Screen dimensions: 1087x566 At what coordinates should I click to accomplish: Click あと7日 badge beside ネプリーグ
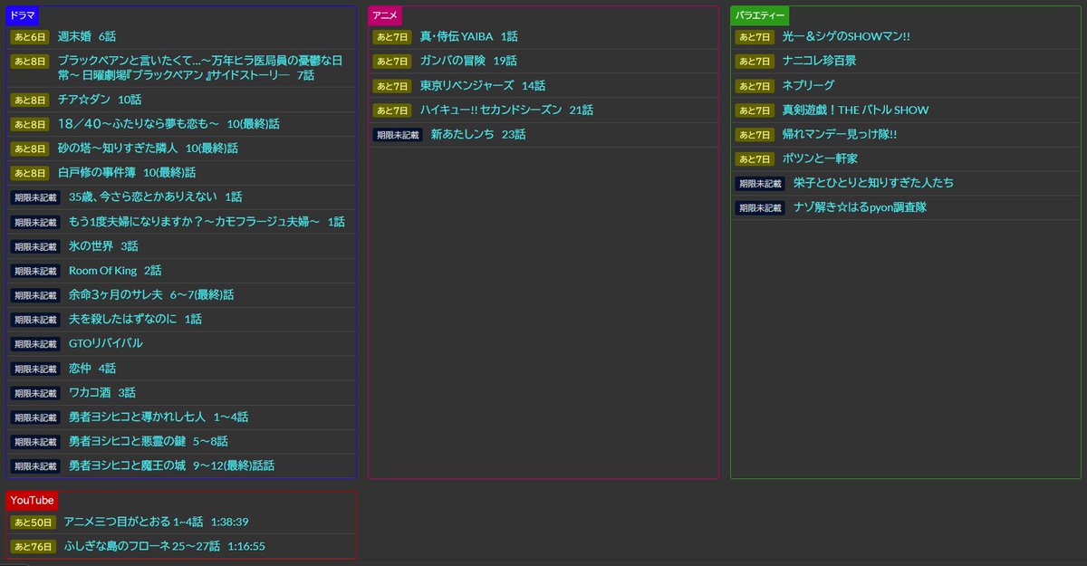click(x=755, y=86)
